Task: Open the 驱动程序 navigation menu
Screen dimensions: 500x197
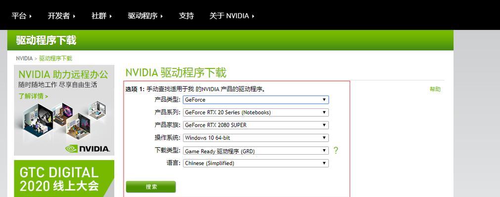Action: click(145, 16)
